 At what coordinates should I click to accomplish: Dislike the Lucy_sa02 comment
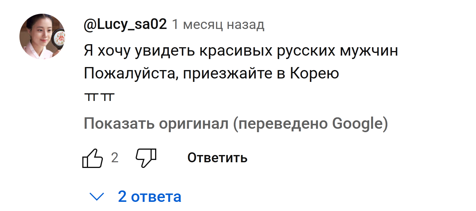click(x=146, y=158)
